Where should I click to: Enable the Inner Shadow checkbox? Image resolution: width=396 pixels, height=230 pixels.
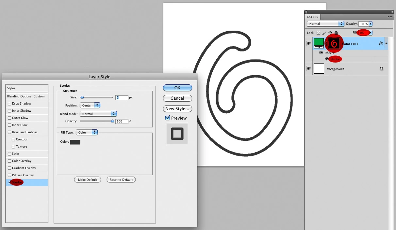[x=9, y=111]
